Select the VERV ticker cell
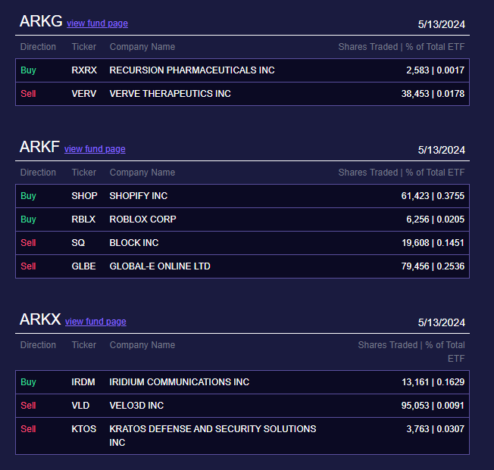Screen dimensions: 494x470 [84, 94]
